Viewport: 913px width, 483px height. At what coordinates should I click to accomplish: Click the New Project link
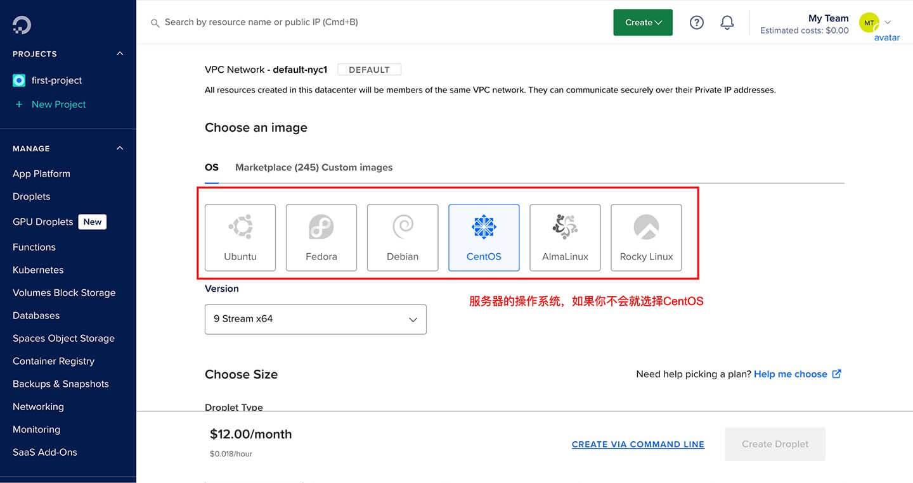(58, 104)
